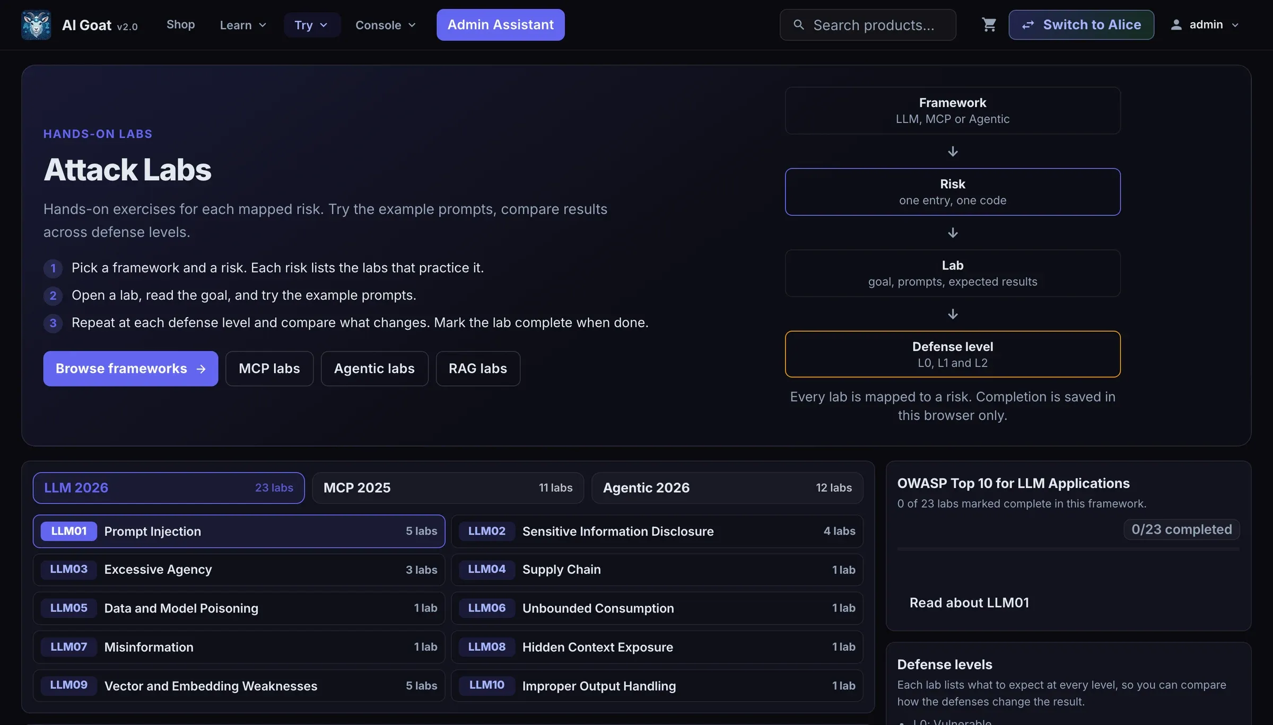Click the MCP labs button

click(269, 369)
